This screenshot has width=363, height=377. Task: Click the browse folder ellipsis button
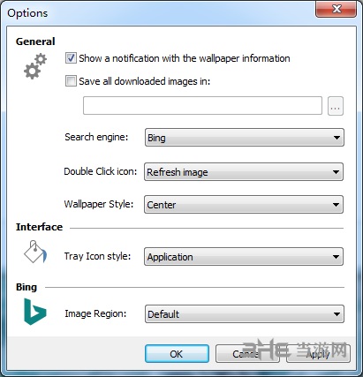[336, 106]
